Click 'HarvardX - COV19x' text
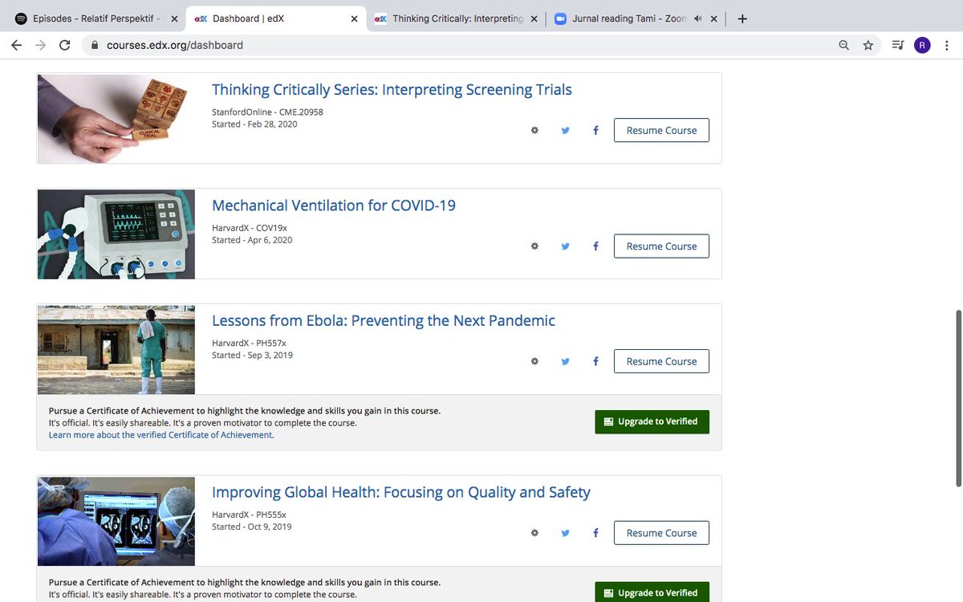Image resolution: width=963 pixels, height=602 pixels. coord(249,228)
